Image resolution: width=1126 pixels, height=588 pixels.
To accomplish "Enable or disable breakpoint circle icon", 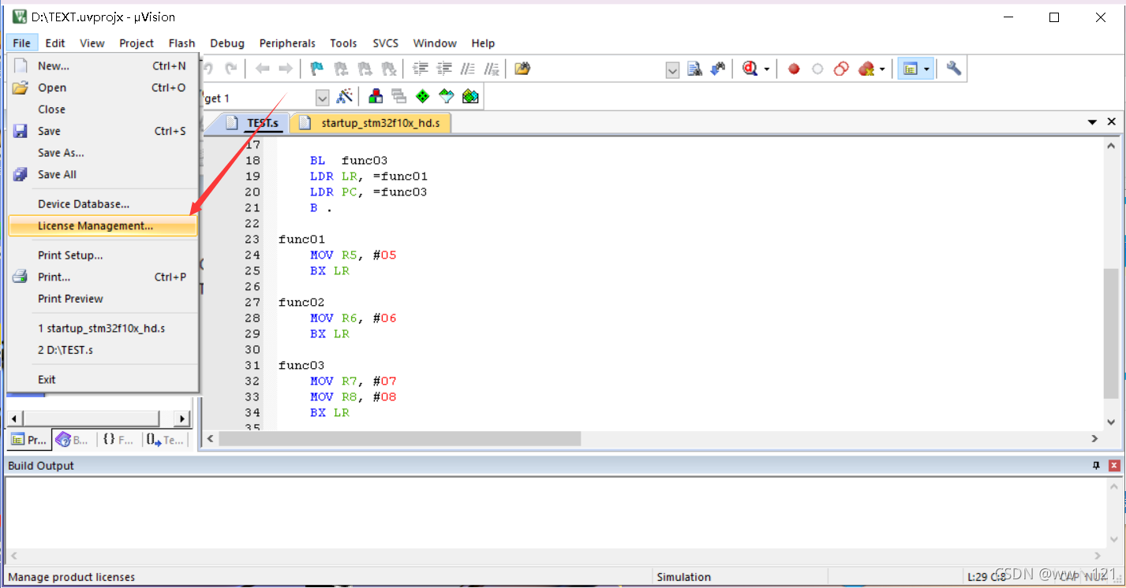I will pos(817,69).
